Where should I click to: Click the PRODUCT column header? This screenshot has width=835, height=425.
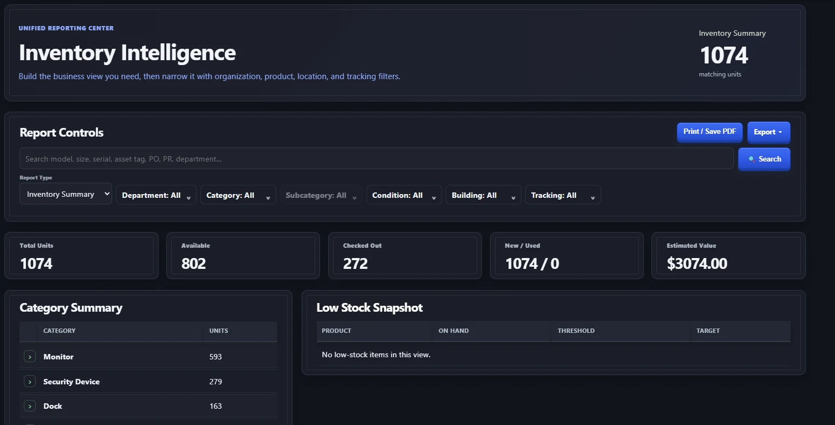(x=336, y=331)
